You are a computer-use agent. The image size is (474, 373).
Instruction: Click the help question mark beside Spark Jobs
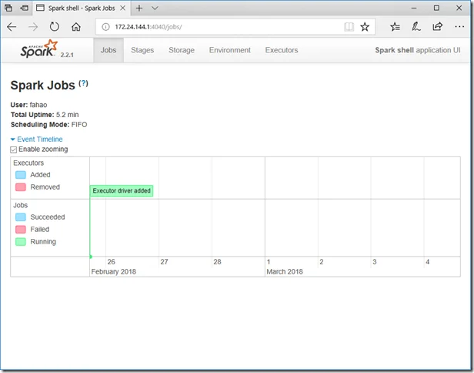pyautogui.click(x=83, y=82)
